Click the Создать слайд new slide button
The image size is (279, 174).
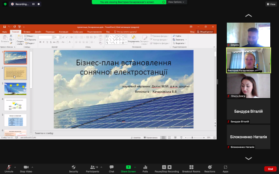(x=20, y=40)
